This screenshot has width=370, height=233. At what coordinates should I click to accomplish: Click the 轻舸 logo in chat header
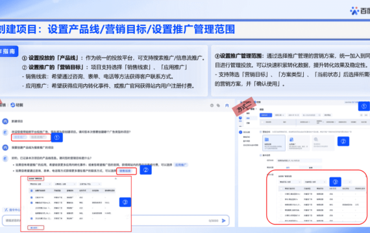pos(17,105)
